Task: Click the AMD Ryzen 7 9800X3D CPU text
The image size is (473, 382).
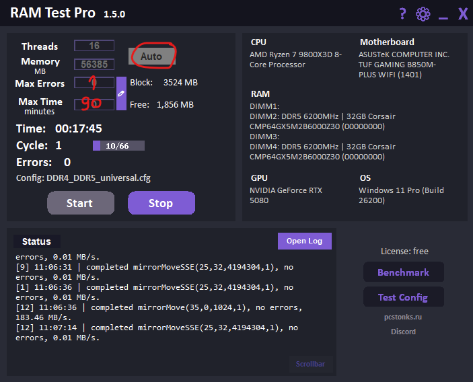Action: 295,59
